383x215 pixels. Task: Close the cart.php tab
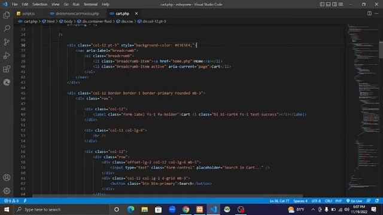pos(136,14)
